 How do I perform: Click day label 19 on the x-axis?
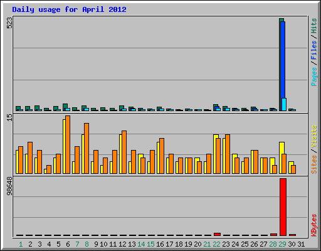click(x=188, y=244)
